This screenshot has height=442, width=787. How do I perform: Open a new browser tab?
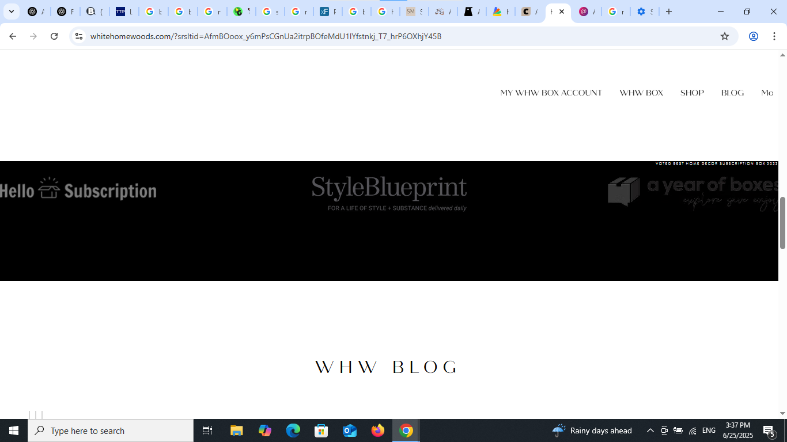tap(669, 12)
